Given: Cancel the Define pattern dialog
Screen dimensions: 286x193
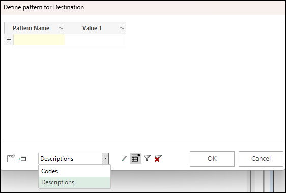Looking at the screenshot, I should 261,159.
